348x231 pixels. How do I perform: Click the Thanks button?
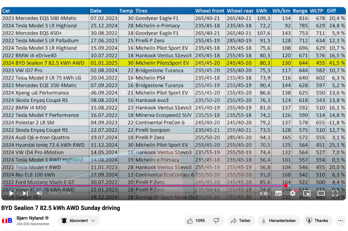click(x=318, y=221)
